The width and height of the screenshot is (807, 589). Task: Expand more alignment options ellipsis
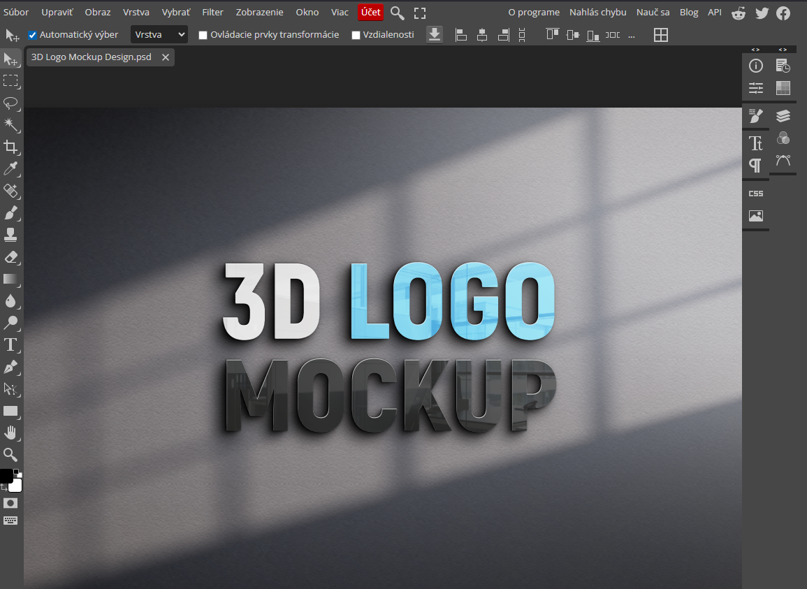[632, 35]
